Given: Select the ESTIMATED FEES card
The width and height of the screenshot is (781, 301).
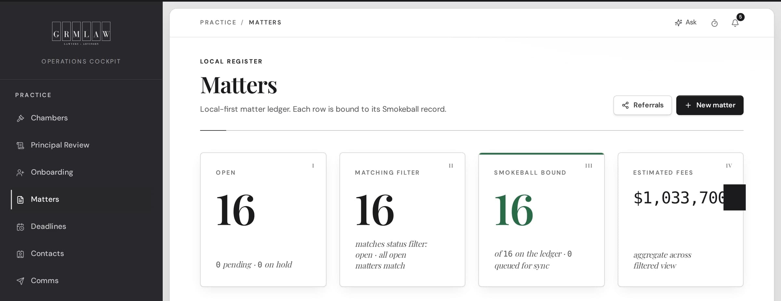Looking at the screenshot, I should [x=680, y=220].
